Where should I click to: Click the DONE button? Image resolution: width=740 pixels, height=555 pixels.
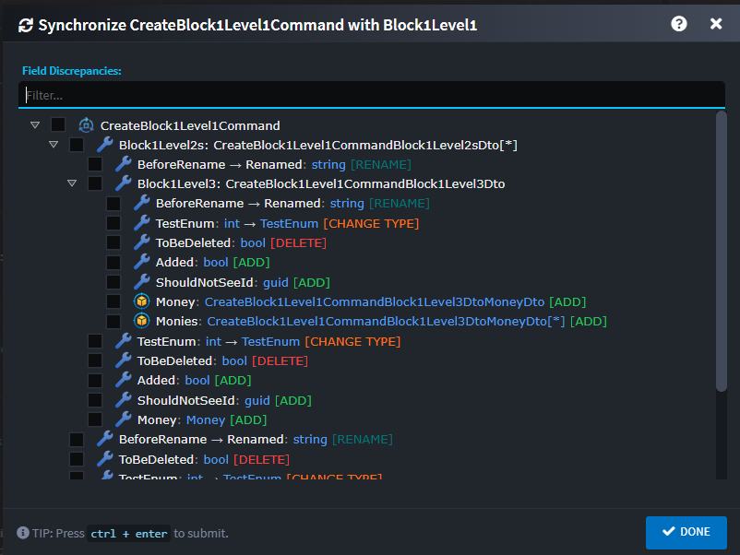(686, 532)
